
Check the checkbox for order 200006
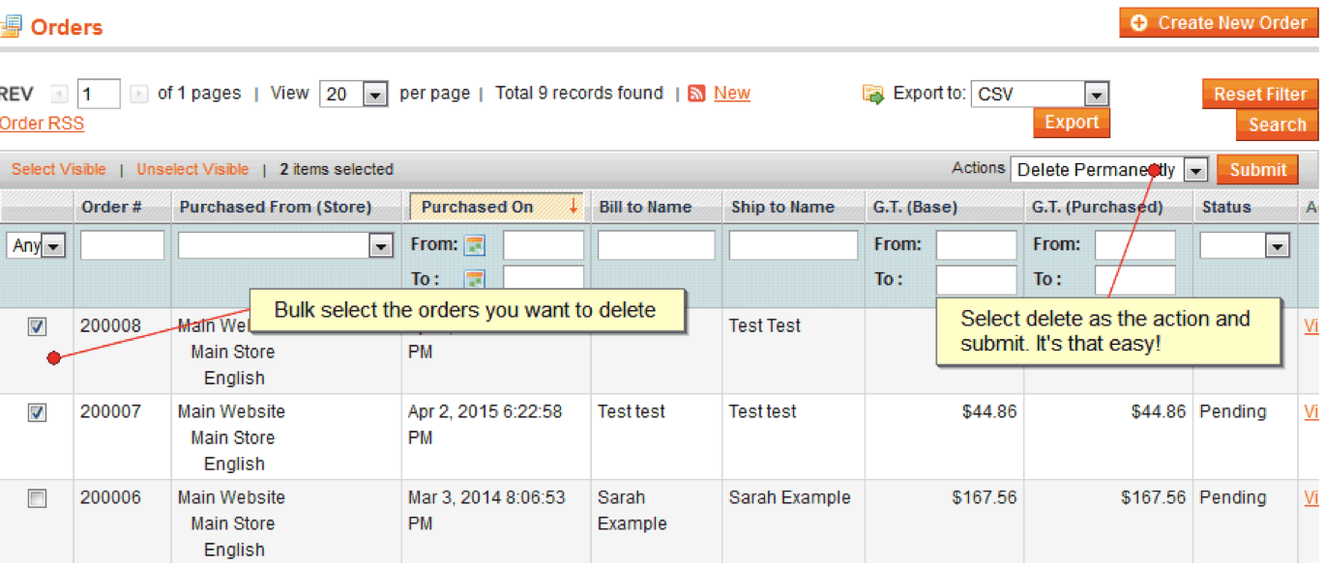click(37, 498)
